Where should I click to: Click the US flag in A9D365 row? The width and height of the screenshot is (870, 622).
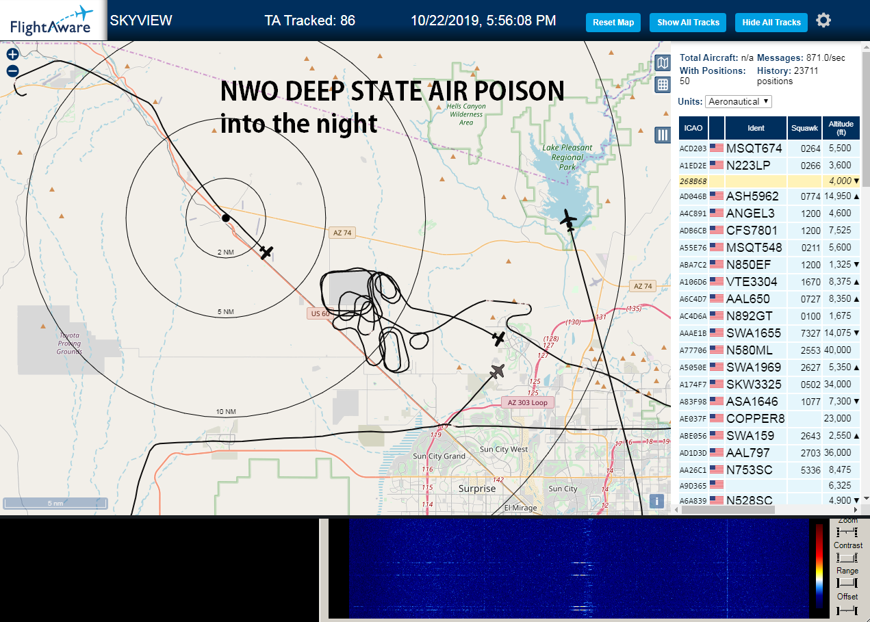[717, 484]
